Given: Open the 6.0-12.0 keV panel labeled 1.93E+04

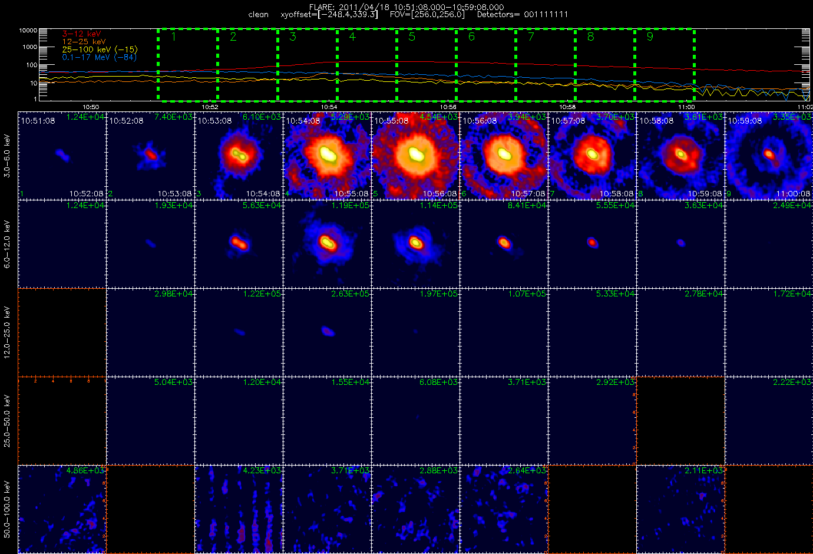Looking at the screenshot, I should [150, 243].
